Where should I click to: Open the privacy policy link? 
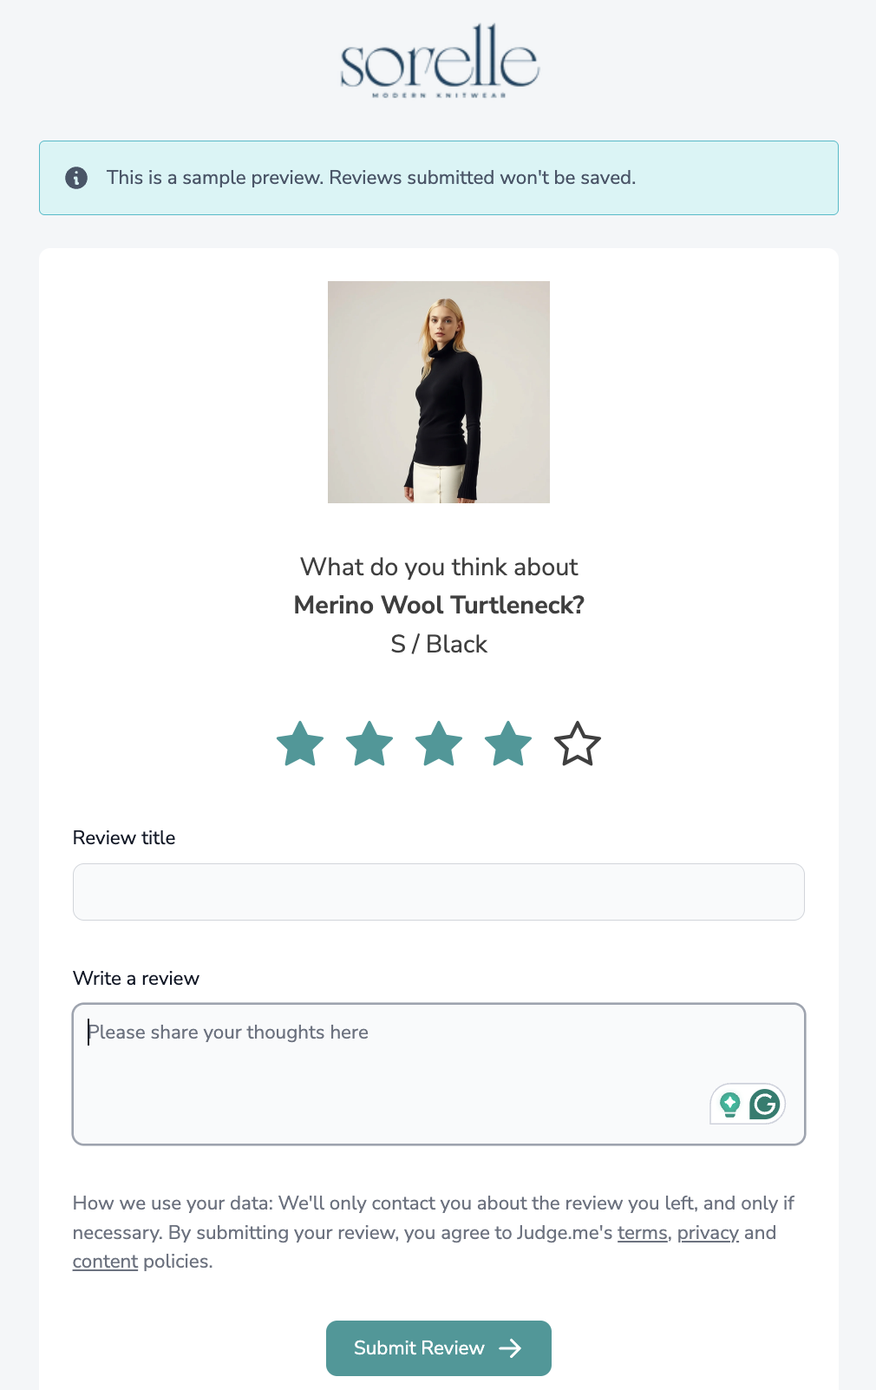point(708,1233)
